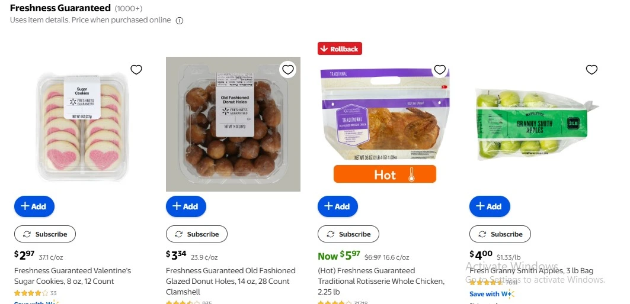Add Old Fashioned Donut Holes to cart

186,206
